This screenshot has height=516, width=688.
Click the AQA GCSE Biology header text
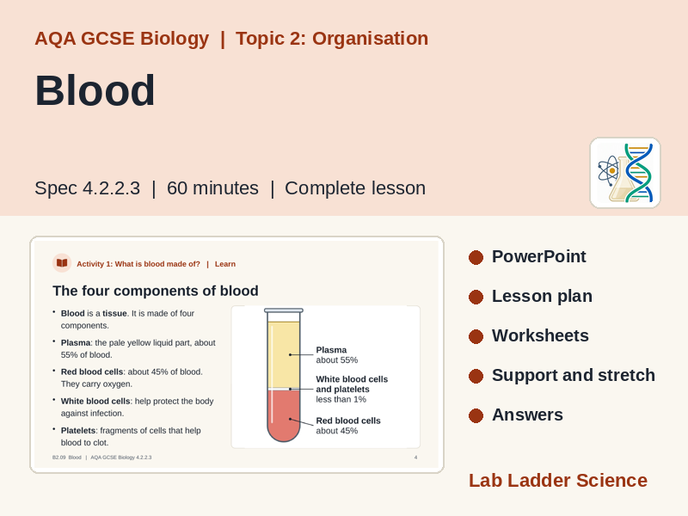tap(122, 39)
